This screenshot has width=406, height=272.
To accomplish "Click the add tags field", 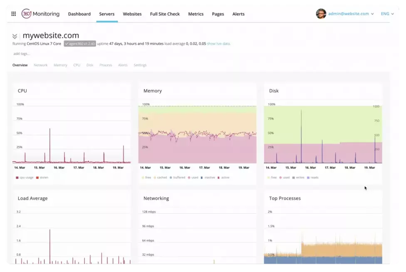I will pyautogui.click(x=22, y=54).
